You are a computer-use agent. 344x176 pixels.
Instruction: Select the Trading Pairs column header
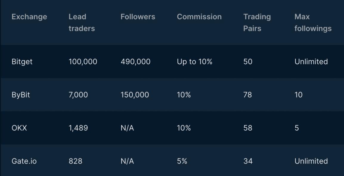click(257, 23)
